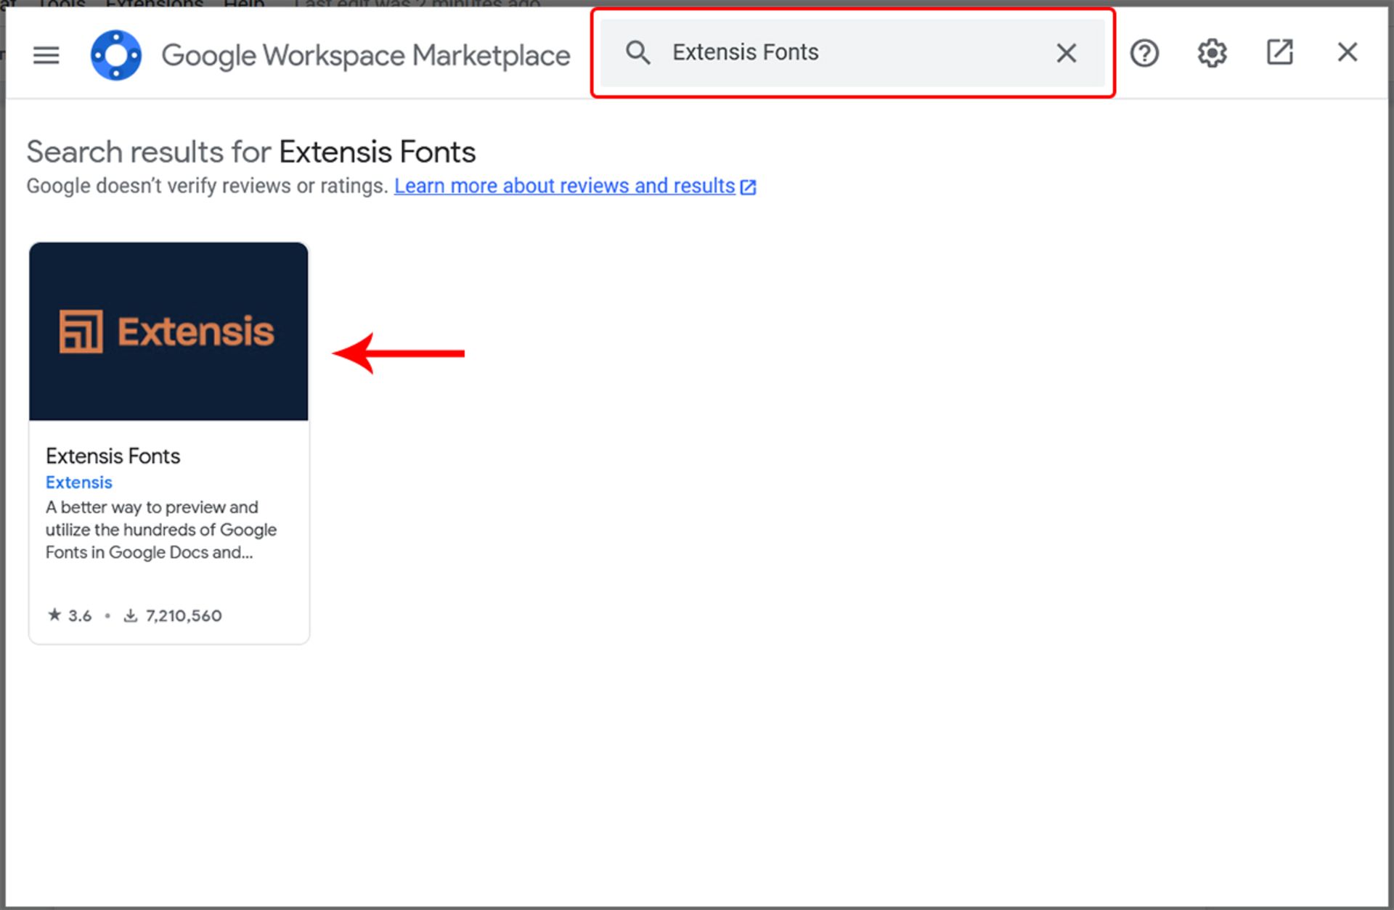Open the Help question mark icon
The image size is (1394, 910).
point(1144,52)
